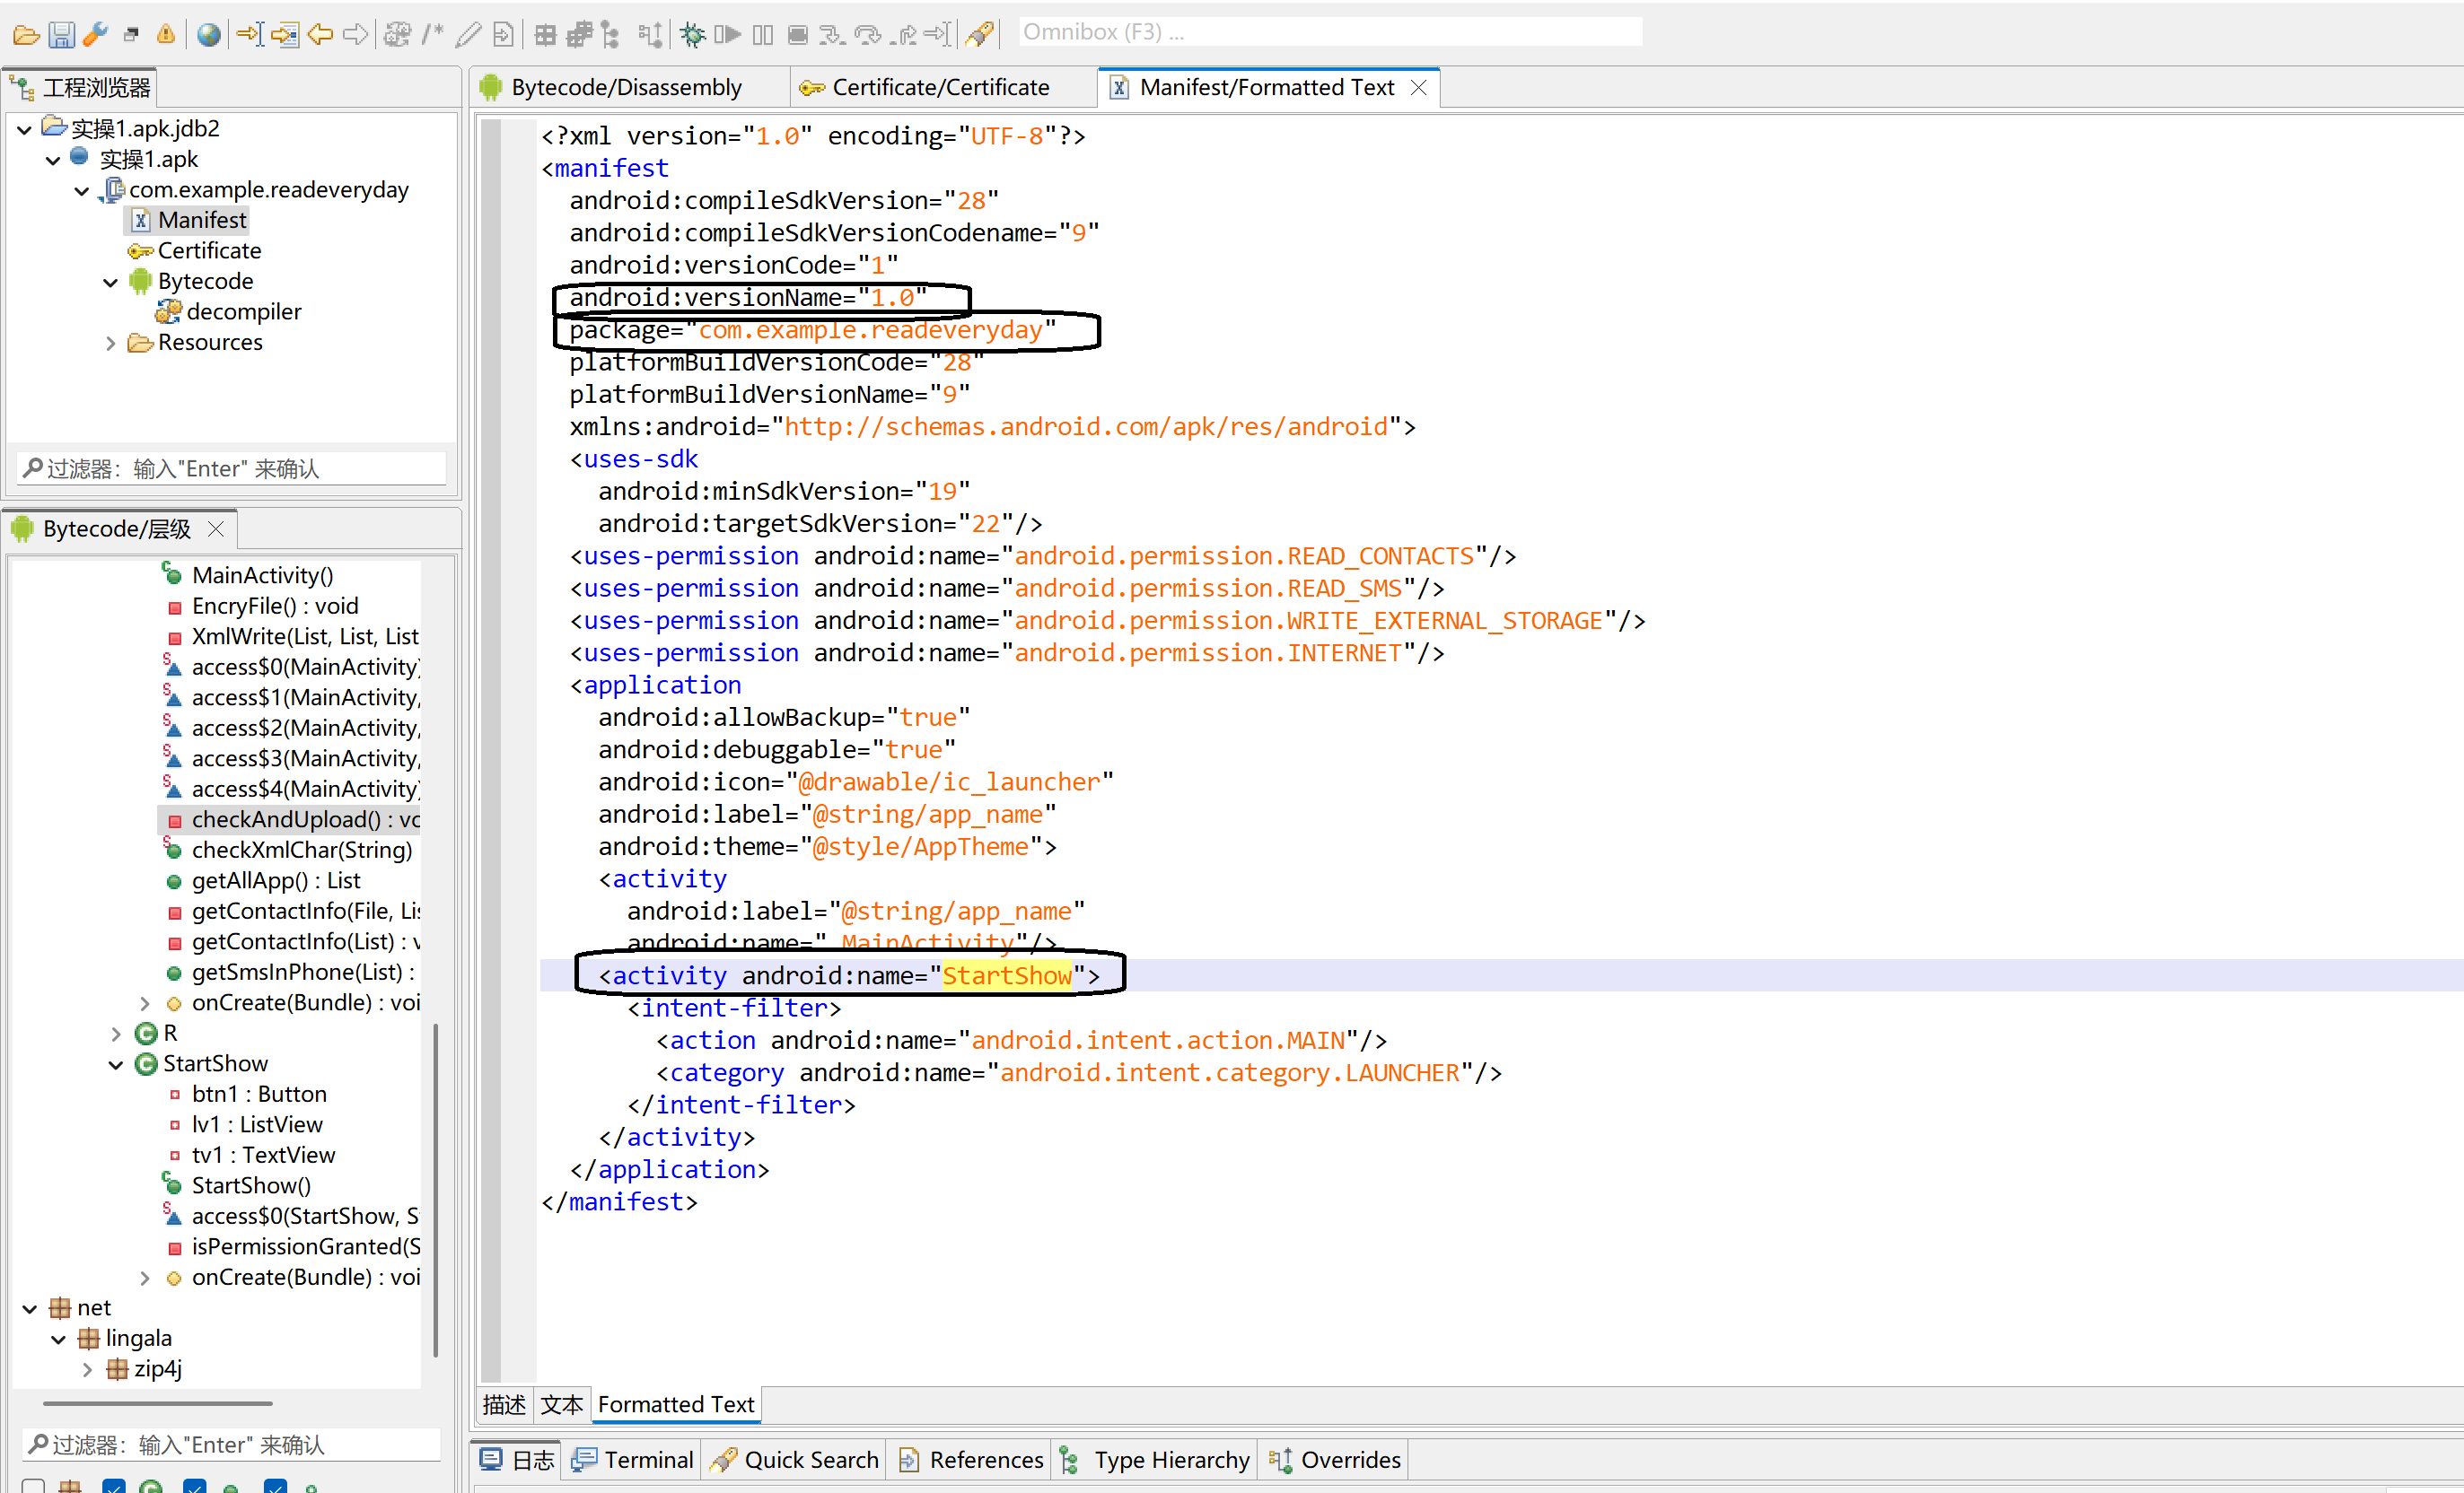
Task: Click the Omnibox search field
Action: tap(1329, 32)
